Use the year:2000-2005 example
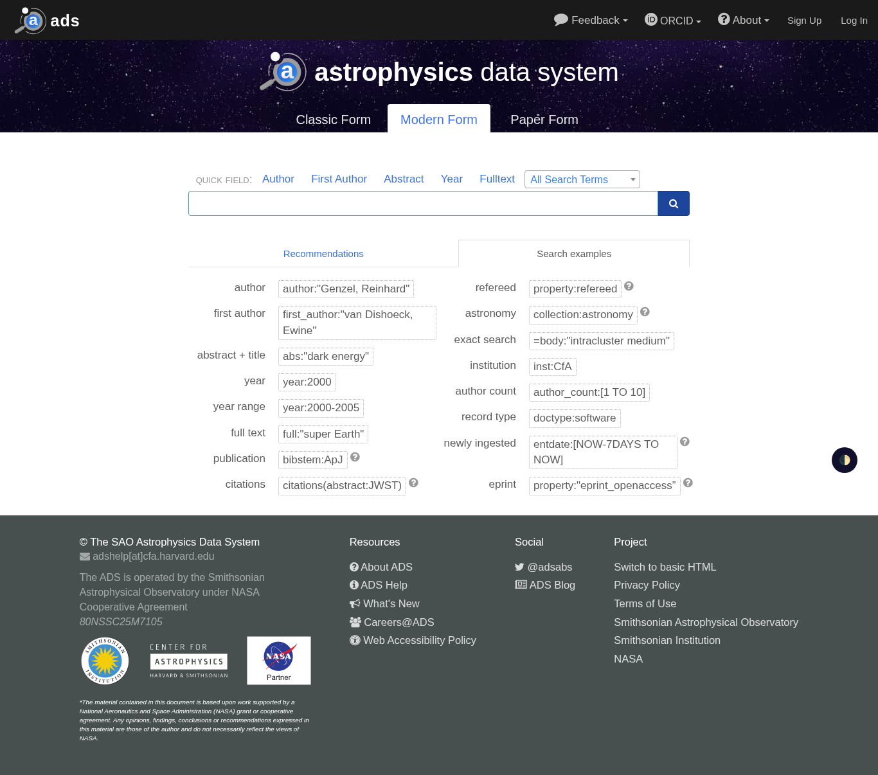 click(x=321, y=408)
